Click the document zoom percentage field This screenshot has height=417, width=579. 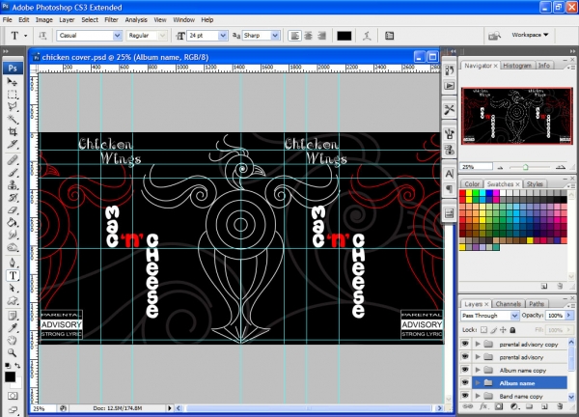43,408
